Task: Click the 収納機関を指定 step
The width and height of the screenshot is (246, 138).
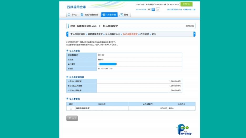Action: pos(95,34)
